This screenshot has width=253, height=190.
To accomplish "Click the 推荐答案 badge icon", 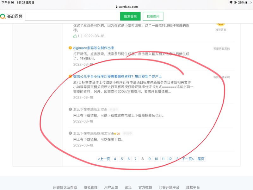I will pyautogui.click(x=221, y=25).
